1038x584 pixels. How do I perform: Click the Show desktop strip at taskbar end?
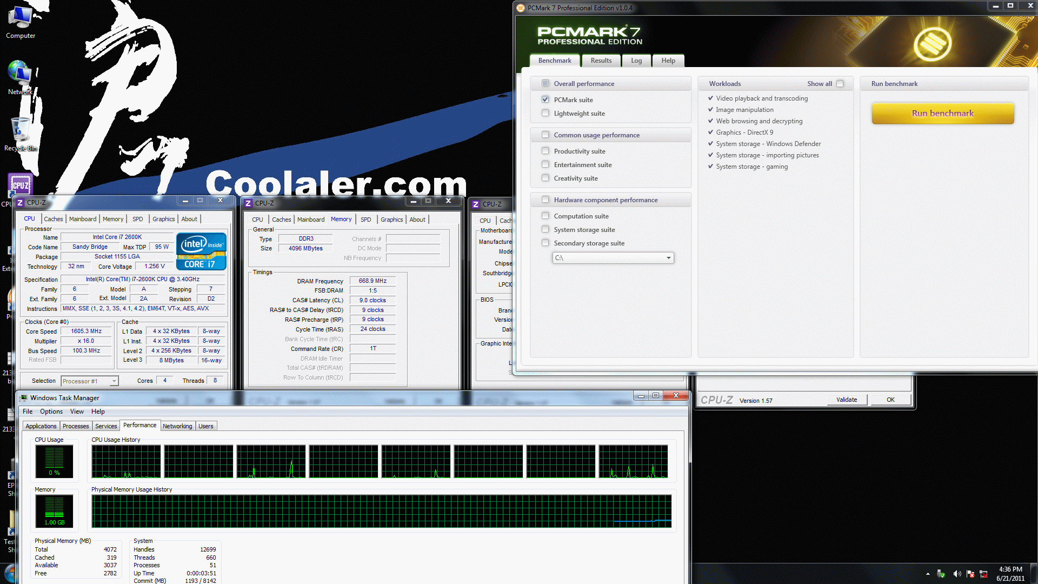coord(1034,574)
